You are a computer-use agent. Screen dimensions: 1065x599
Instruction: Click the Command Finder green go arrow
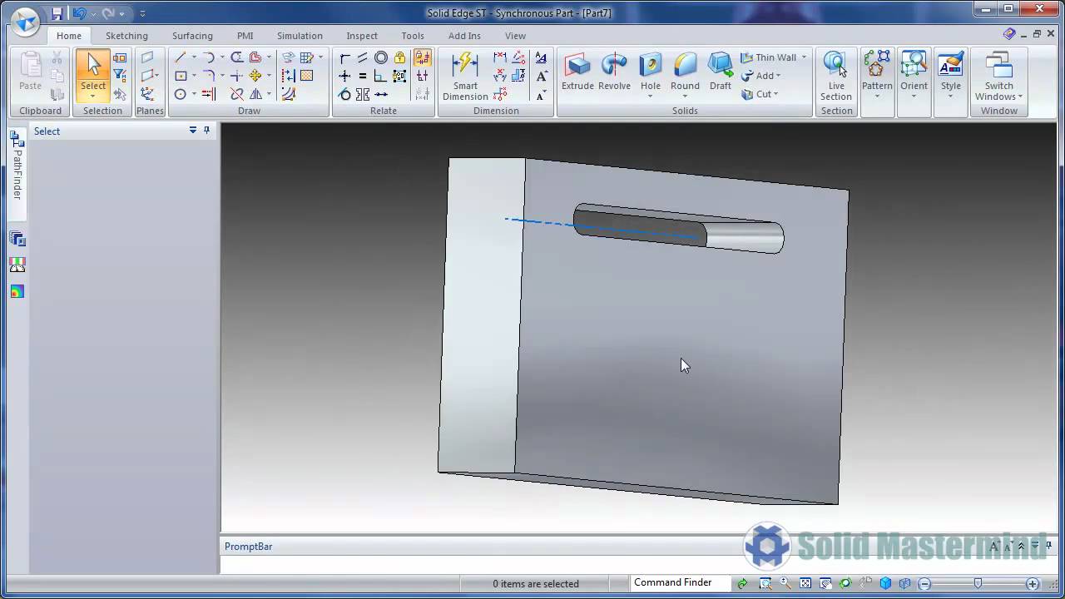742,583
